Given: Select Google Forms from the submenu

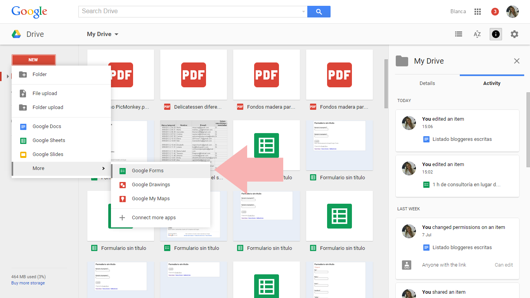Looking at the screenshot, I should [161, 171].
